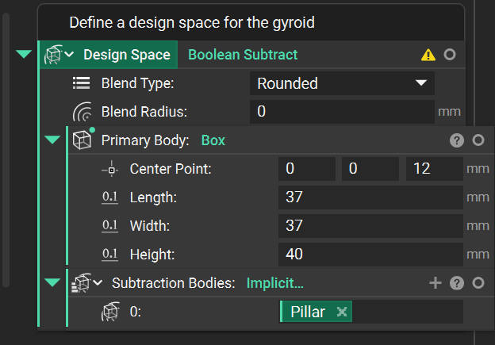The height and width of the screenshot is (345, 495).
Task: Collapse the Primary Body section triangle
Action: click(x=52, y=140)
